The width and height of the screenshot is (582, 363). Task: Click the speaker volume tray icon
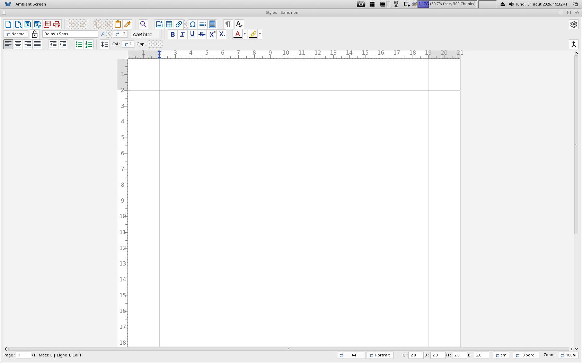(x=511, y=4)
